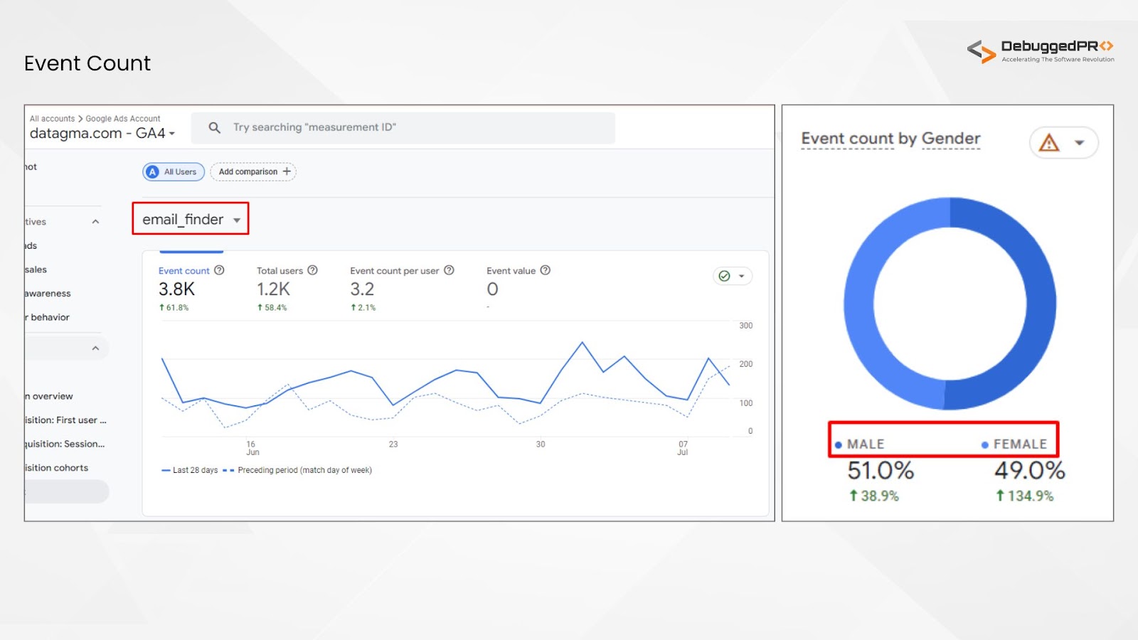1138x640 pixels.
Task: Click the Event value help icon
Action: pos(546,270)
